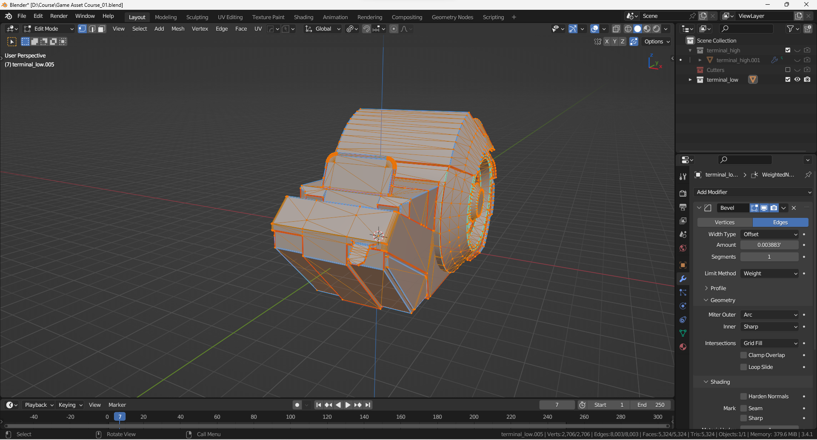Open the View Layer properties tab
This screenshot has width=817, height=440.
[x=683, y=221]
